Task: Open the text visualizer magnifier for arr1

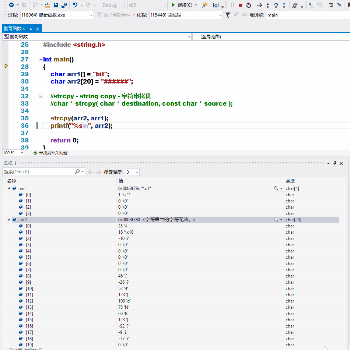Action: tap(276, 188)
